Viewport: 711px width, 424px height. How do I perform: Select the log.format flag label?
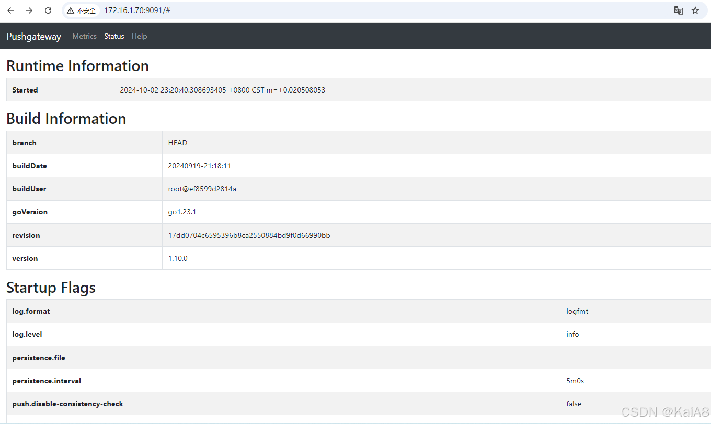coord(31,311)
